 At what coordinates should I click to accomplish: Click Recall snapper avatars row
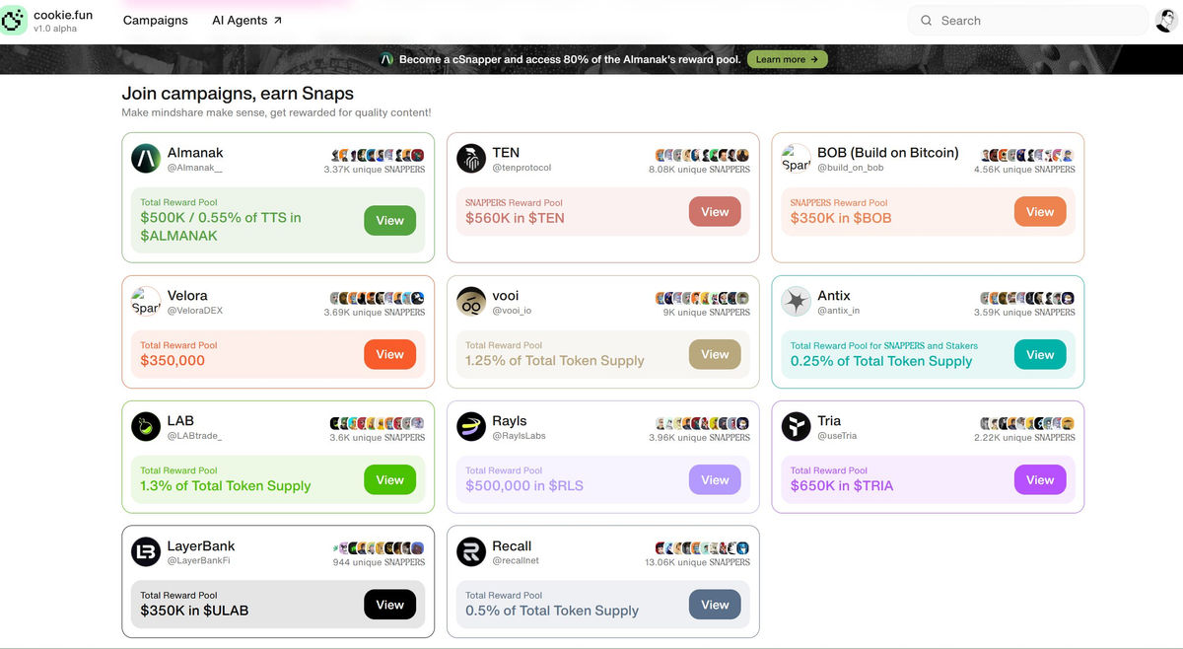(x=703, y=547)
